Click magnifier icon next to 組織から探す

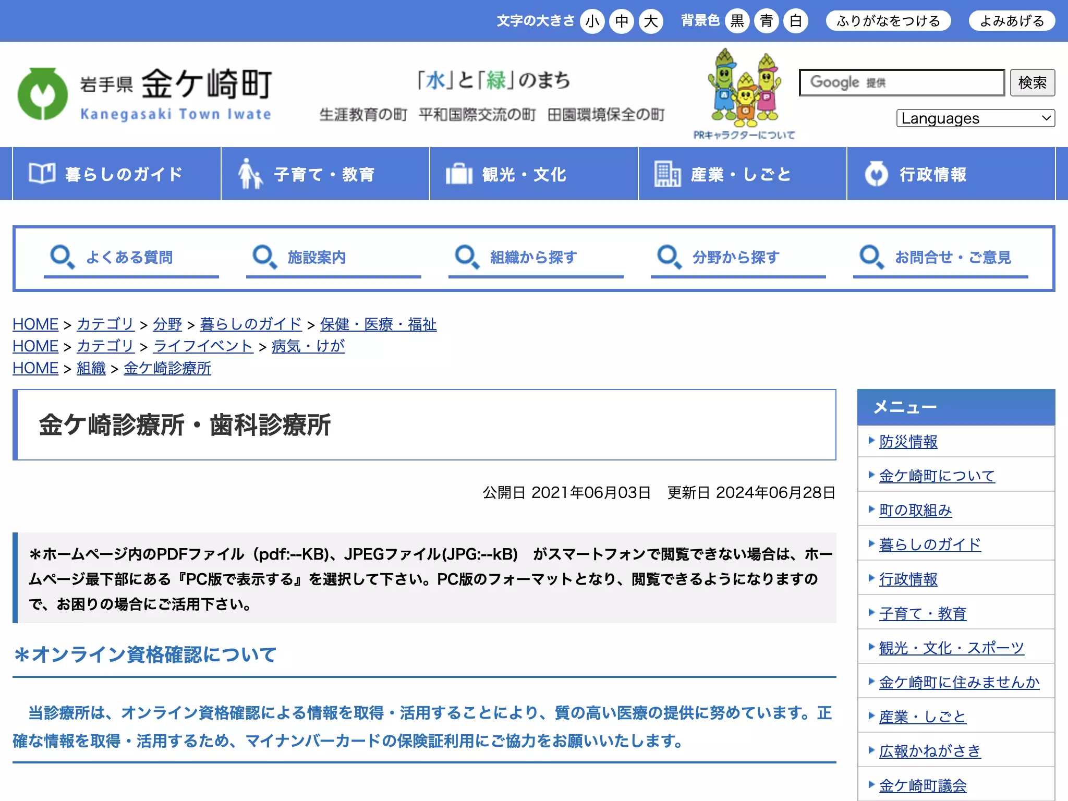point(467,257)
